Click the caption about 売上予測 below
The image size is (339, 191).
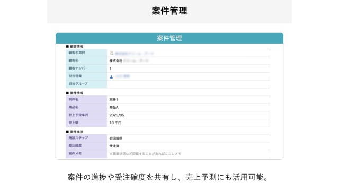click(x=168, y=177)
